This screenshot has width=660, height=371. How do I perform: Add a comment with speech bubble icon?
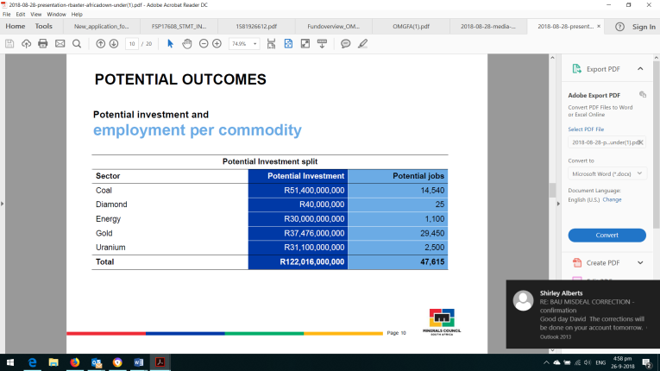[345, 43]
